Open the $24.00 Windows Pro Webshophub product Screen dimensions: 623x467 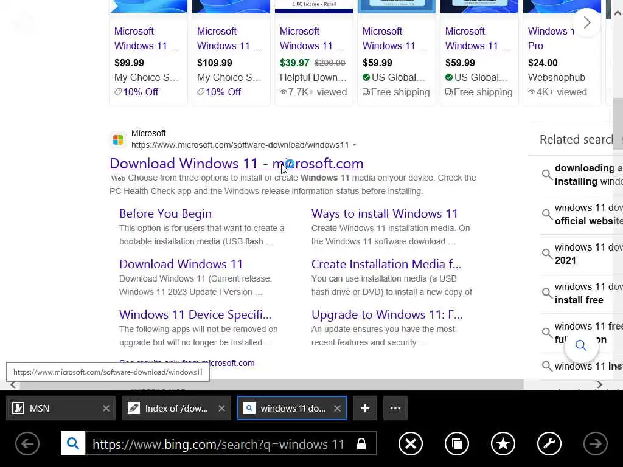pos(562,53)
